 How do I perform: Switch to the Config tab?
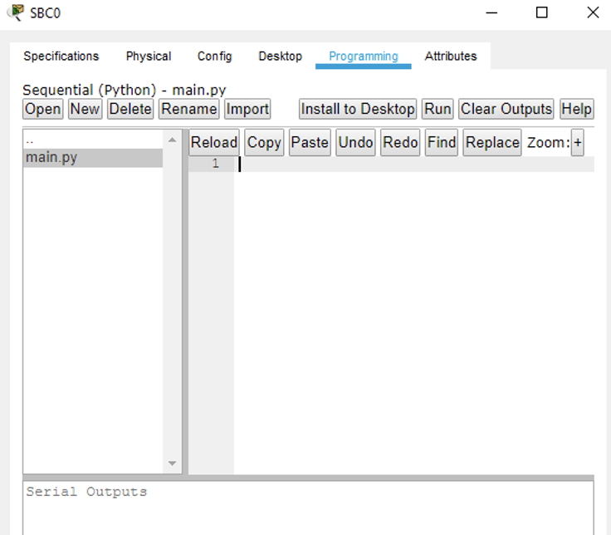click(x=214, y=56)
